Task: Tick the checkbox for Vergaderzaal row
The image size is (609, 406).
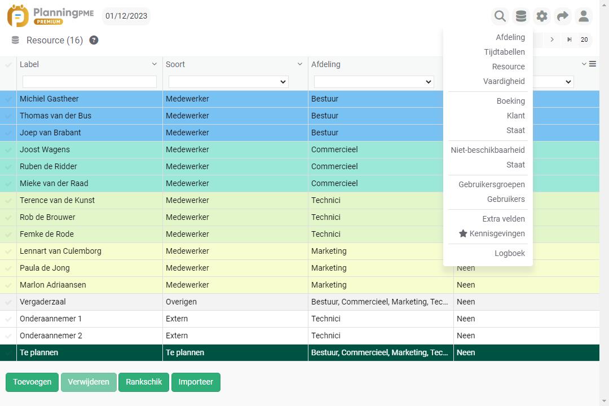Action: tap(8, 302)
